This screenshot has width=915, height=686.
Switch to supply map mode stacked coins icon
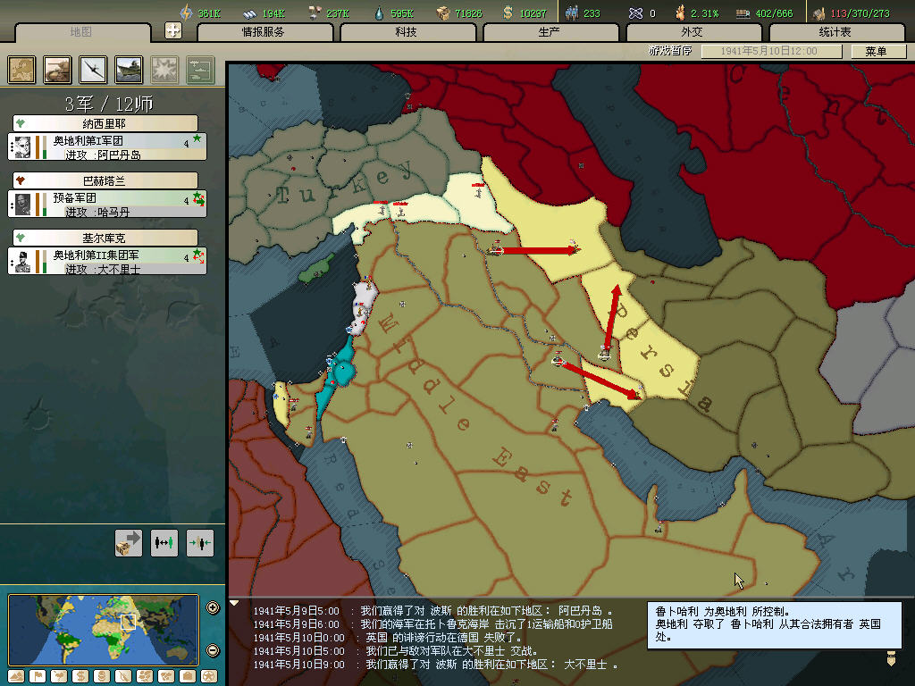coord(102,677)
